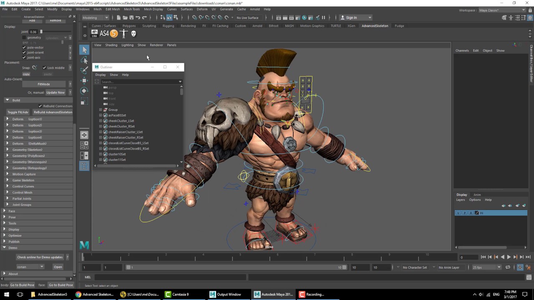534x300 pixels.
Task: Click the Snap magnet icon under Placement
Action: click(34, 67)
